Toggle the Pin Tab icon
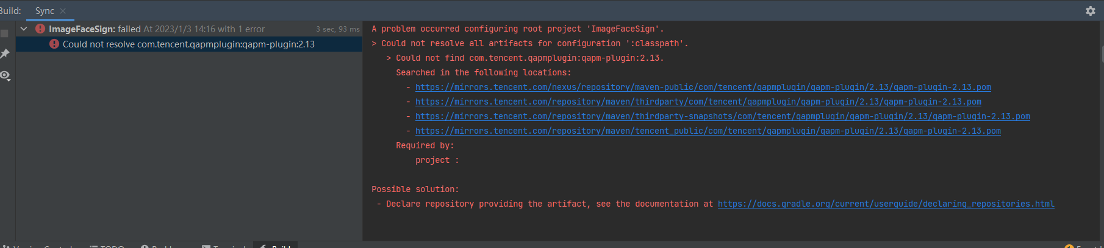 coord(4,54)
